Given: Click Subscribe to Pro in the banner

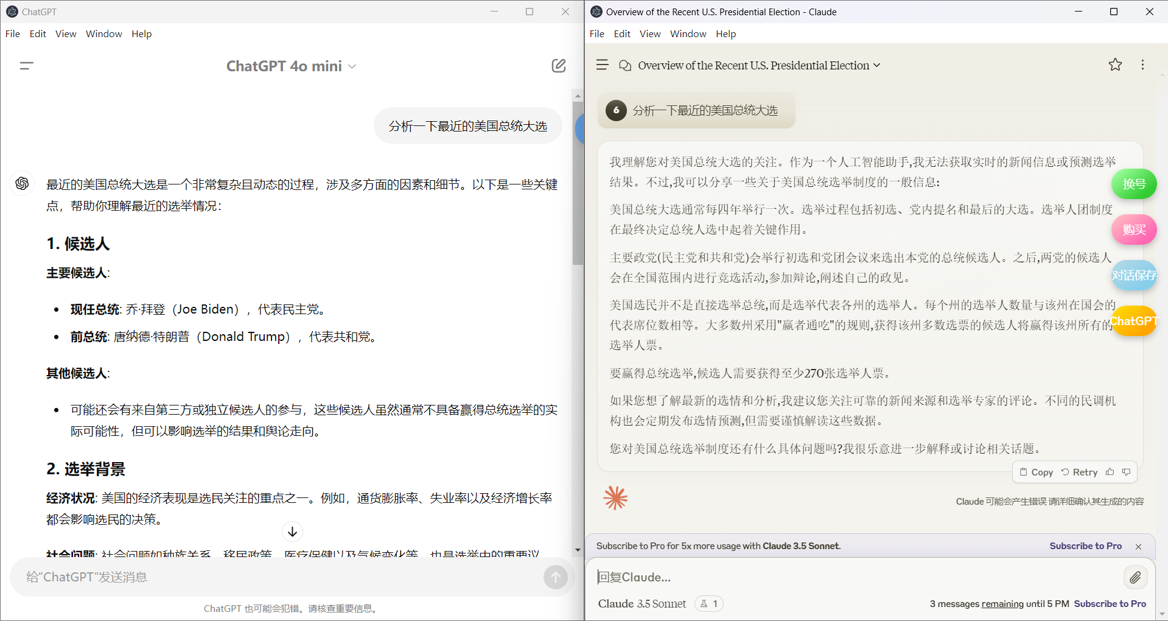Looking at the screenshot, I should point(1085,546).
